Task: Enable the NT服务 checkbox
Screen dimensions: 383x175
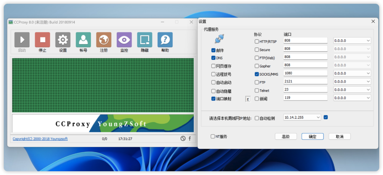Action: [213, 136]
